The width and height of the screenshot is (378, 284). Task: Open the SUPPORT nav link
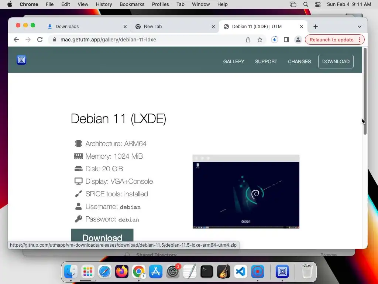pos(266,62)
